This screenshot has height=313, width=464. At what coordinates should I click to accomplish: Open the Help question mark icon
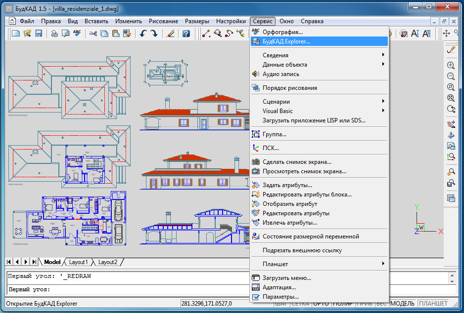[186, 34]
